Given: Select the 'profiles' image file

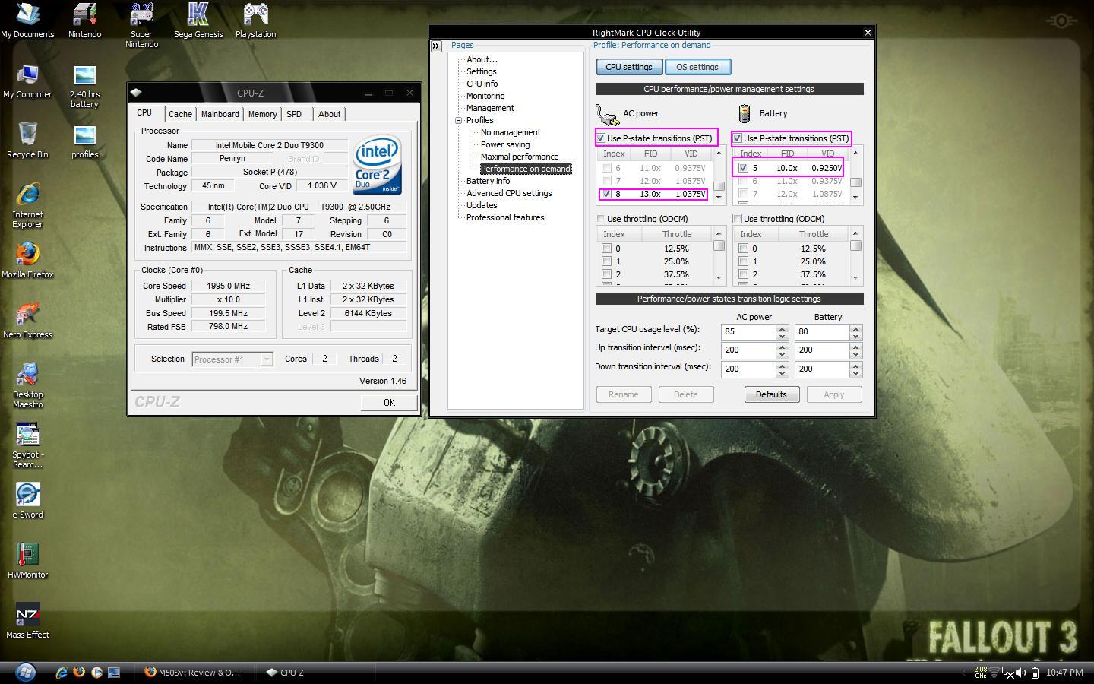Looking at the screenshot, I should (x=84, y=141).
